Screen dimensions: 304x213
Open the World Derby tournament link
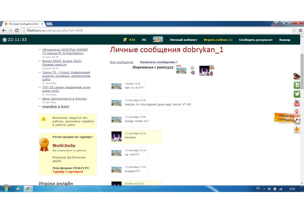[64, 145]
